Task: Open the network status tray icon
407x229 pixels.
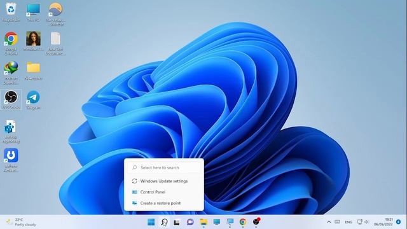Action: point(359,222)
